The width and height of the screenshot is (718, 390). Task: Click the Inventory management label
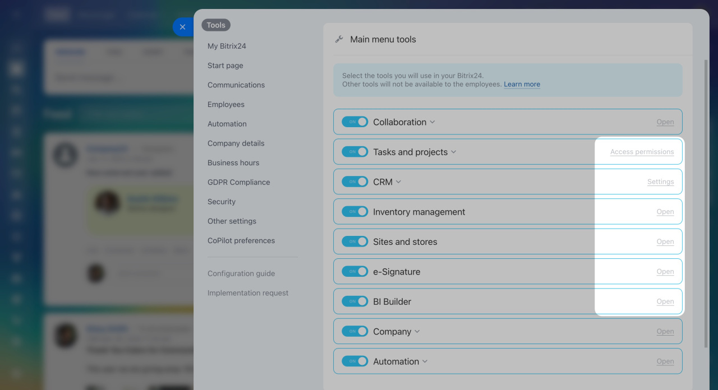click(x=419, y=212)
